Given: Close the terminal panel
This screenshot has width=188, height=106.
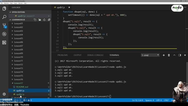Looking at the screenshot, I should pyautogui.click(x=185, y=55).
